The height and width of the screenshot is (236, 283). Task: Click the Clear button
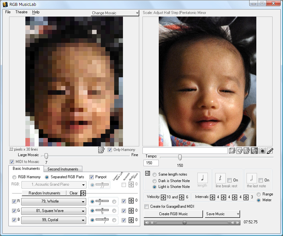pos(74,193)
